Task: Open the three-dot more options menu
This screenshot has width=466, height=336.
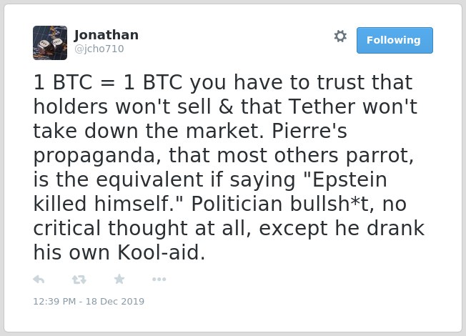Action: [x=159, y=280]
